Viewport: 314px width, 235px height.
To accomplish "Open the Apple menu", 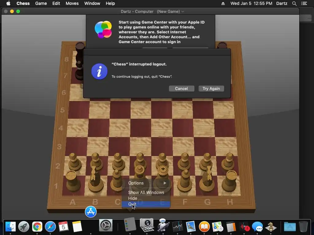I will (x=8, y=3).
